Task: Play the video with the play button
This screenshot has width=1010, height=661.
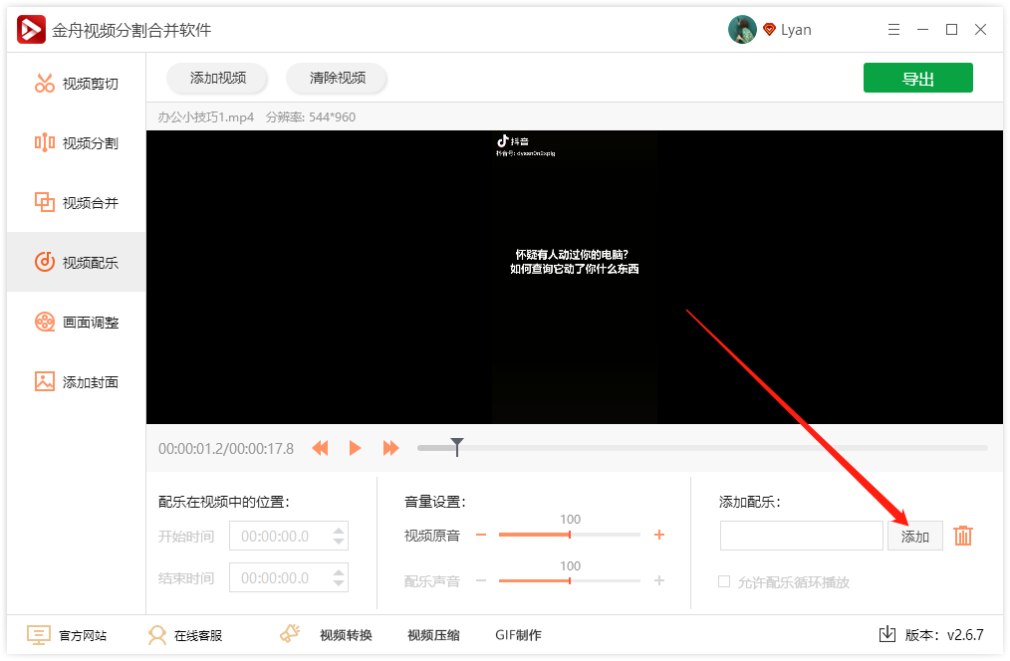Action: tap(355, 448)
